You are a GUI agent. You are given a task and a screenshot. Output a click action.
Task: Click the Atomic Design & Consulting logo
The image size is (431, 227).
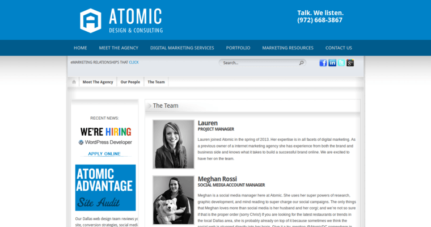point(121,20)
